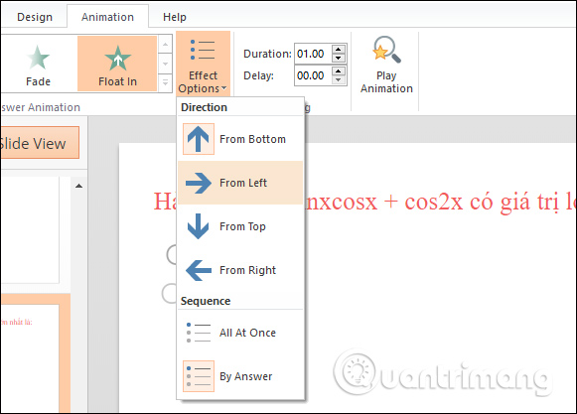Expand the full animation gallery list
The image size is (577, 414).
(165, 82)
